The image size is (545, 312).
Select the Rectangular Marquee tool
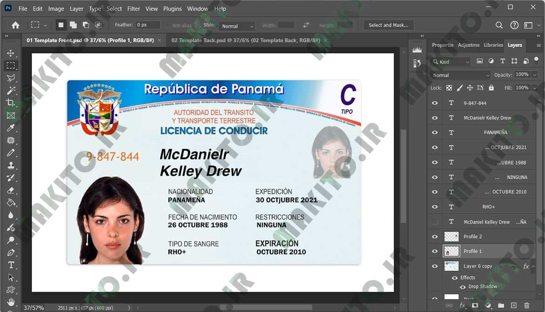click(11, 65)
